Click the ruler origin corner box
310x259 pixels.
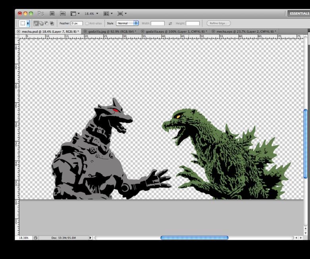[17, 37]
